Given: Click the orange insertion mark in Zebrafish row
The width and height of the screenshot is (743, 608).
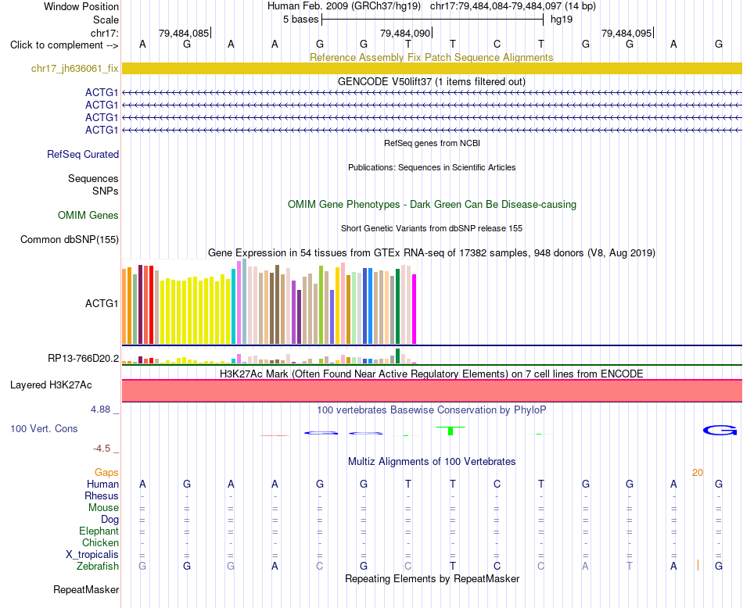Looking at the screenshot, I should pyautogui.click(x=698, y=565).
